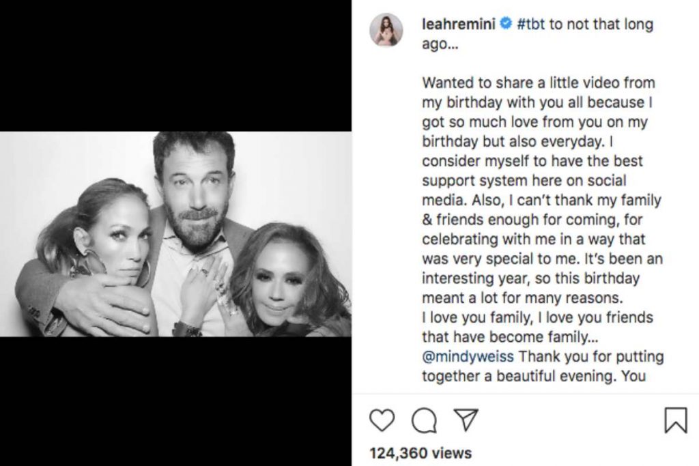Screen dimensions: 699x466
Task: Click the "Wanted to share a little video" line
Action: coord(538,83)
